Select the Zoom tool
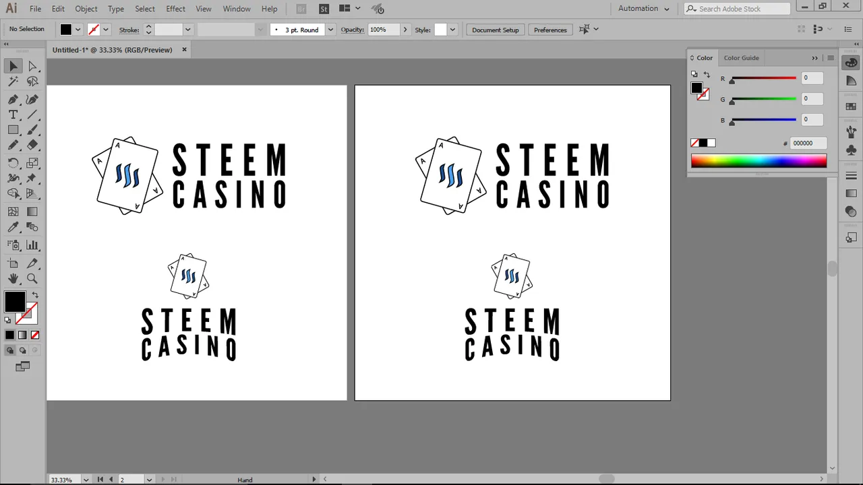The height and width of the screenshot is (485, 863). pos(32,278)
